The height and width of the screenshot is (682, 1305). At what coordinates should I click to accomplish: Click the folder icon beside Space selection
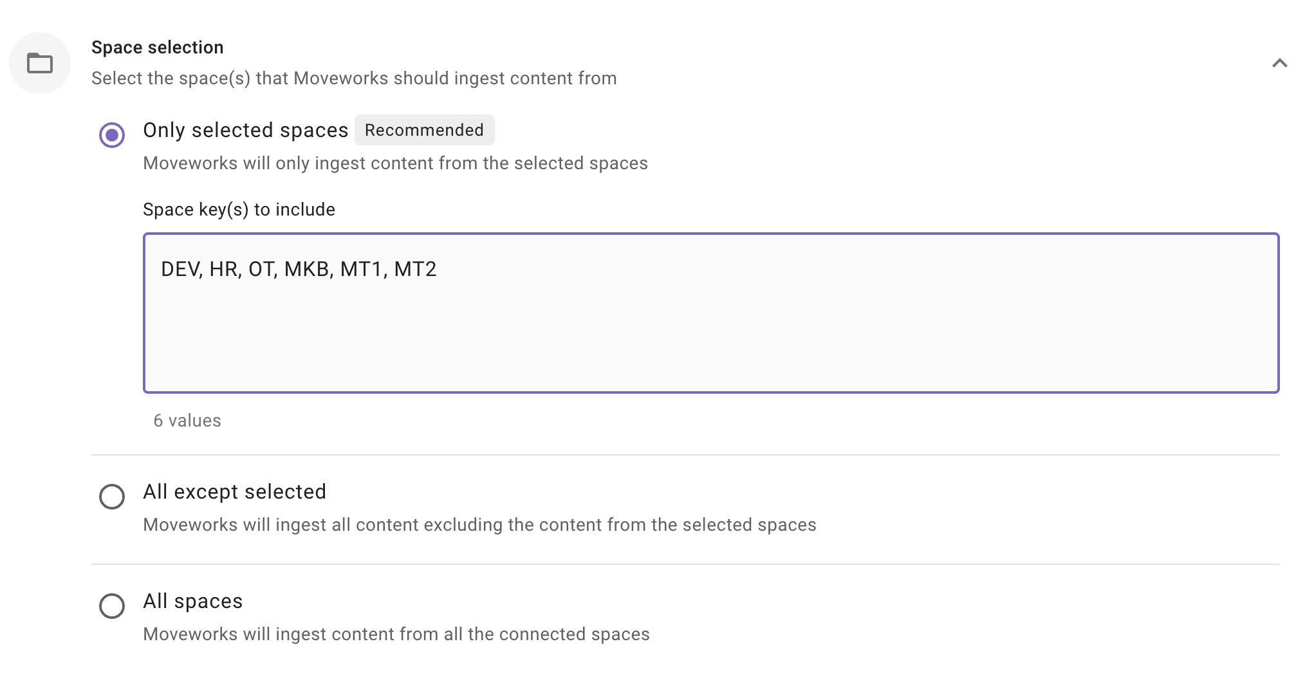(40, 63)
